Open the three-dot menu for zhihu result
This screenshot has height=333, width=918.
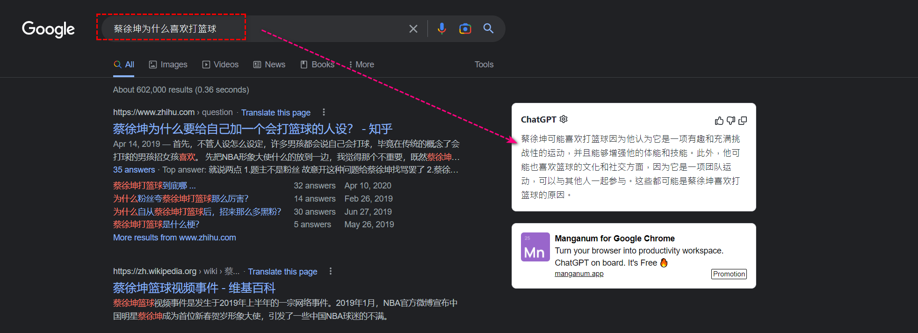(x=324, y=112)
